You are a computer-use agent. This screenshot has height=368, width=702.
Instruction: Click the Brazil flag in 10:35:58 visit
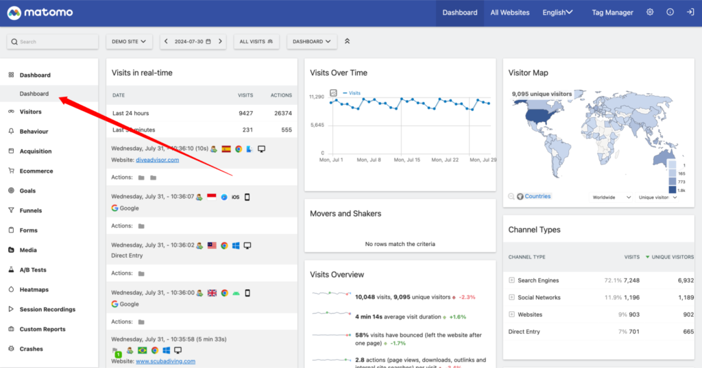pos(143,350)
